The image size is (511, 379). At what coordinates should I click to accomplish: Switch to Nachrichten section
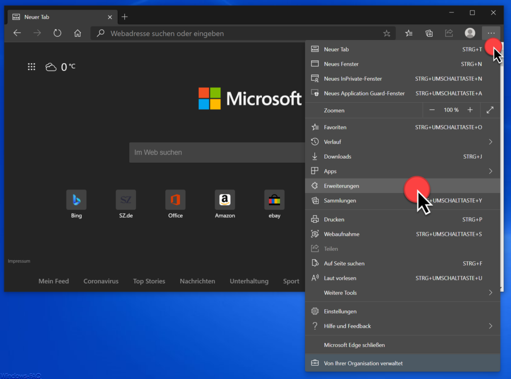(197, 281)
